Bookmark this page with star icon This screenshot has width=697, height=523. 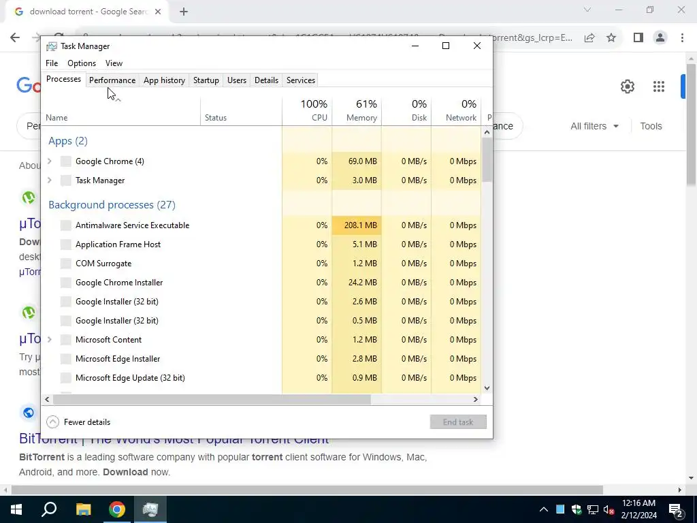pyautogui.click(x=611, y=38)
